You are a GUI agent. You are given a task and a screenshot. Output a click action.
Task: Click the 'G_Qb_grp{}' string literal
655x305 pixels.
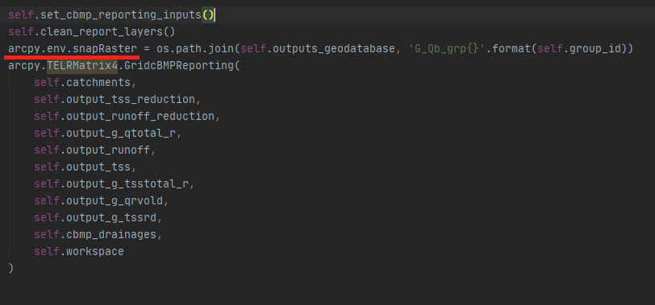coord(448,49)
